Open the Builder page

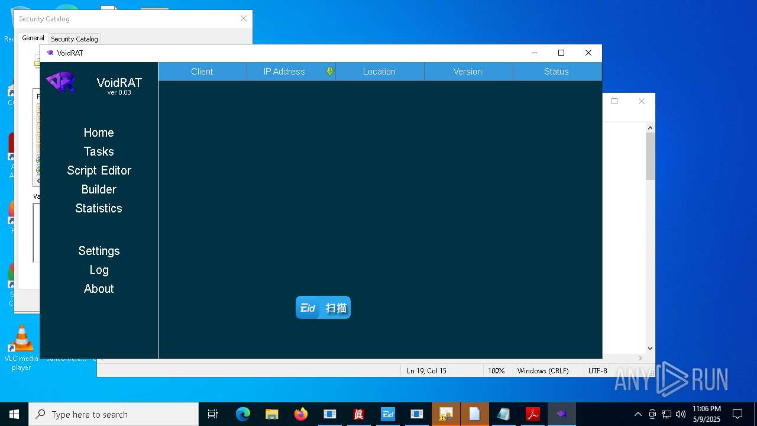(99, 189)
